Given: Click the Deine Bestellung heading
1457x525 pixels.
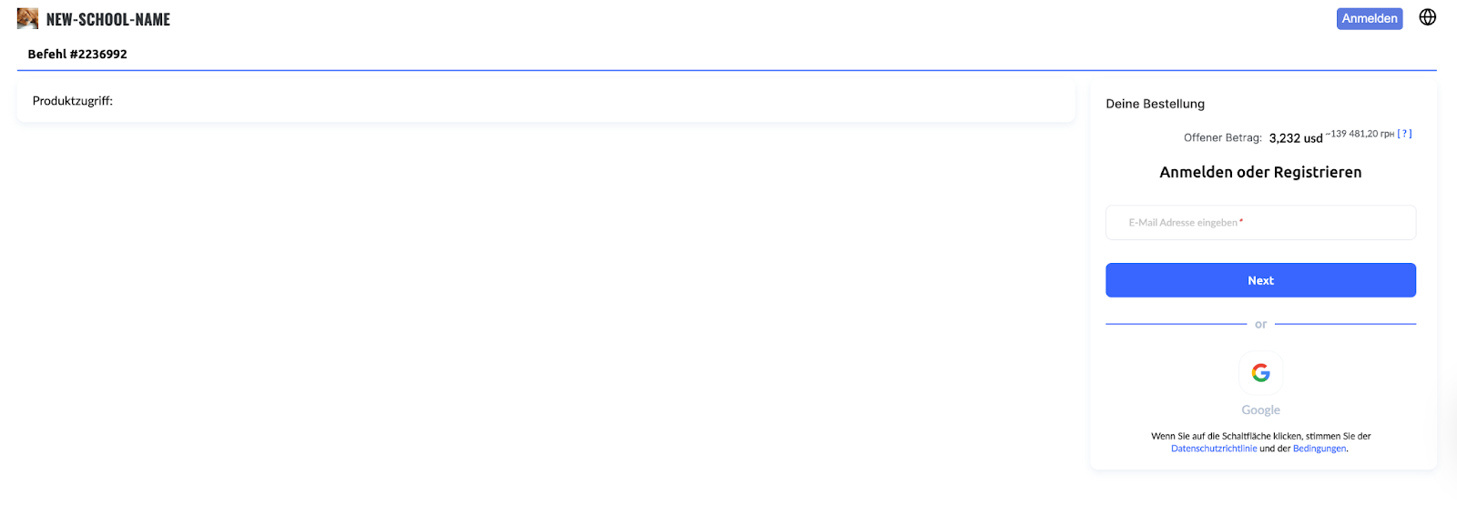Looking at the screenshot, I should [x=1155, y=104].
